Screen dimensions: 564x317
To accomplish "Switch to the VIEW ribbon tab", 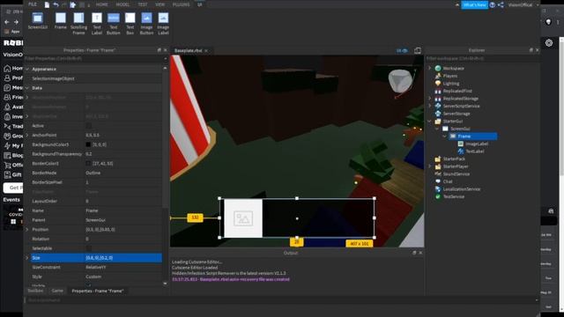I will [x=160, y=4].
